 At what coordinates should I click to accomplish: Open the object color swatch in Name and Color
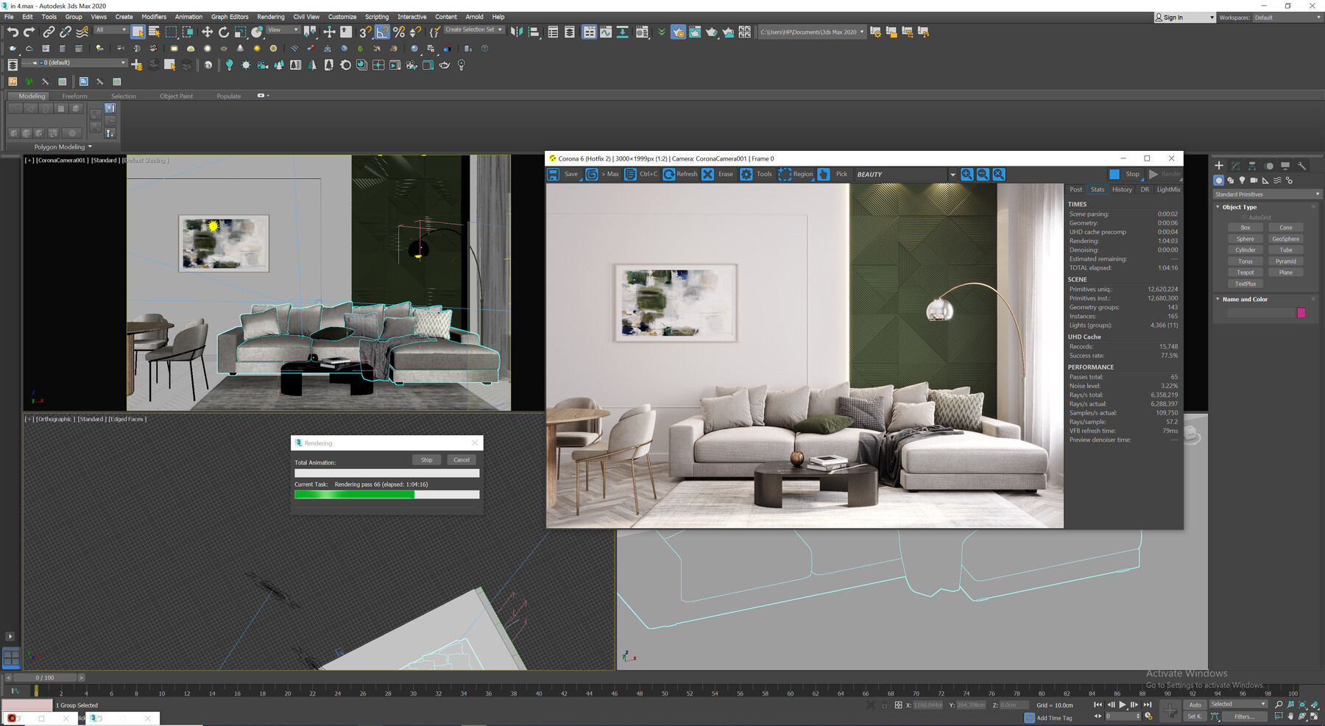[1302, 312]
